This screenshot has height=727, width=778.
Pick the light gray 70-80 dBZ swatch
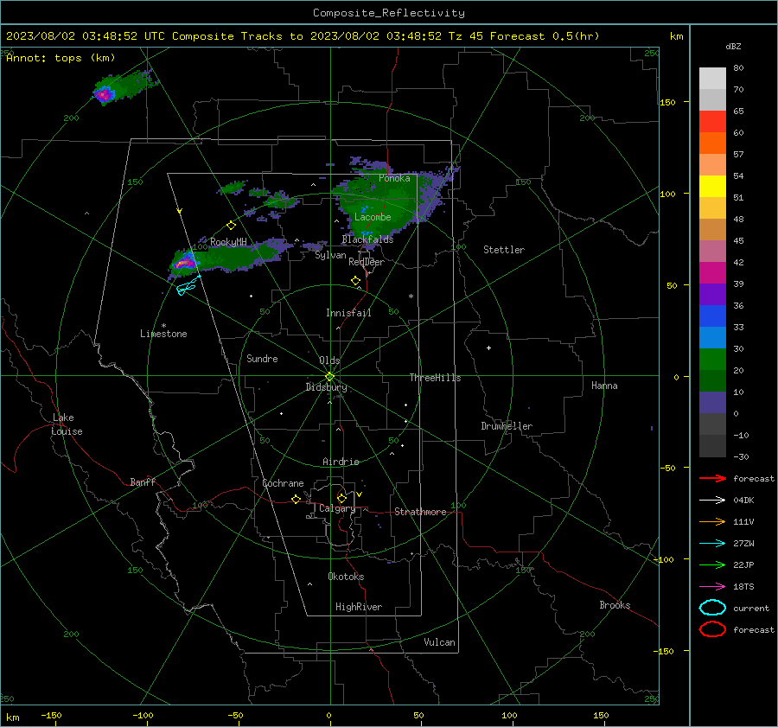pos(712,79)
